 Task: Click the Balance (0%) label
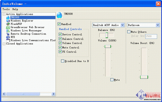pos(106,30)
